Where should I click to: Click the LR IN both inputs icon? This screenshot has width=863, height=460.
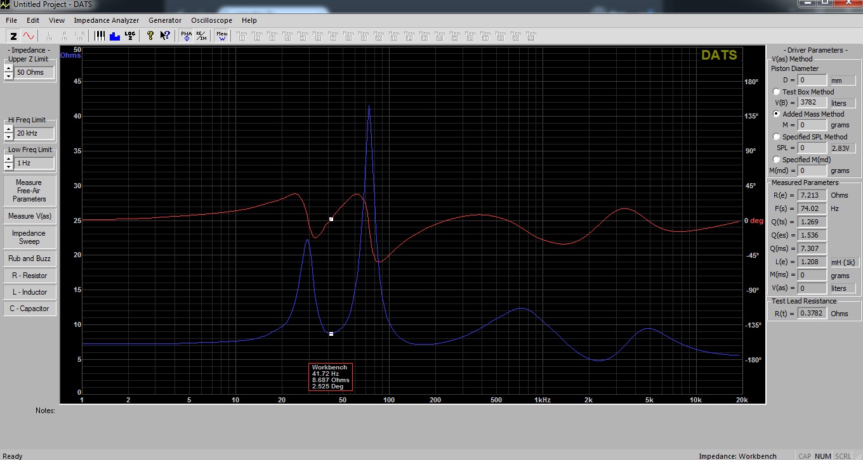(80, 36)
